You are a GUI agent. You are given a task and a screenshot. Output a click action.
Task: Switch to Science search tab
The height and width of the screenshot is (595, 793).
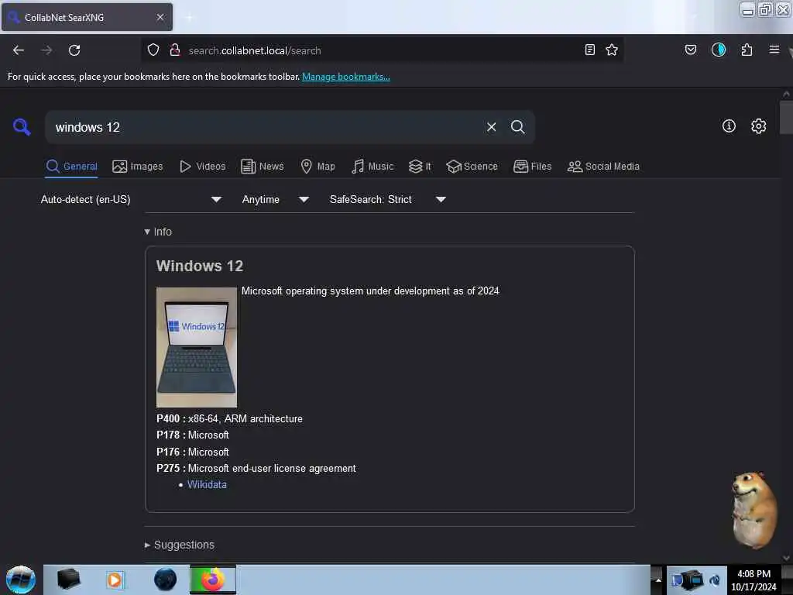472,167
